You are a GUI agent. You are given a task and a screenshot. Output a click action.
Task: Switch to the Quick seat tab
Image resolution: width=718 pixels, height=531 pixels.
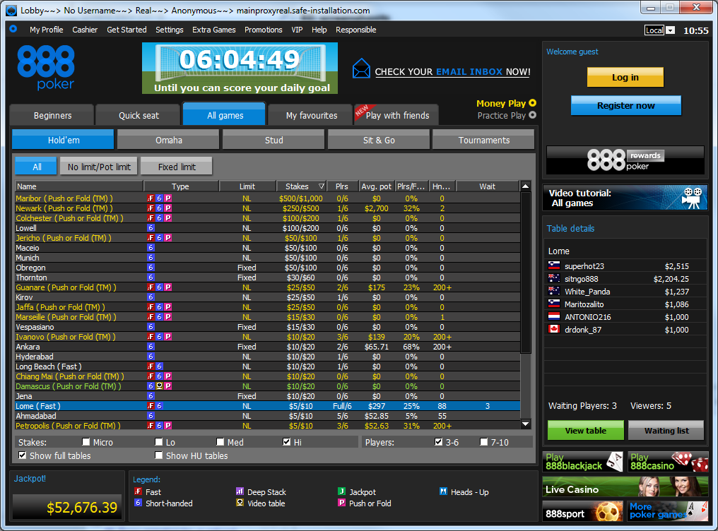(139, 115)
